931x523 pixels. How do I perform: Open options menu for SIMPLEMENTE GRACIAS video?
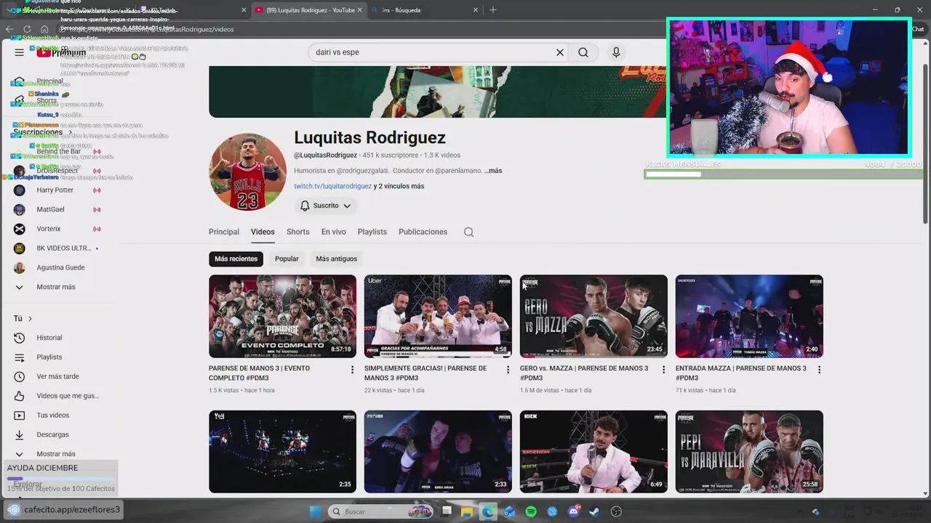point(508,370)
